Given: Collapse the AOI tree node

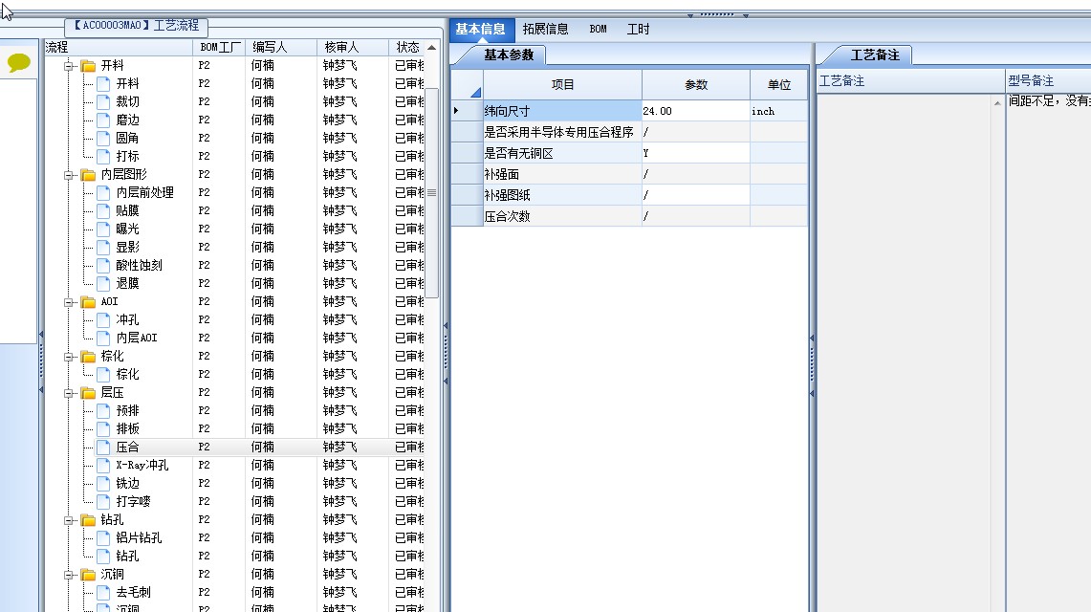Looking at the screenshot, I should click(x=69, y=302).
